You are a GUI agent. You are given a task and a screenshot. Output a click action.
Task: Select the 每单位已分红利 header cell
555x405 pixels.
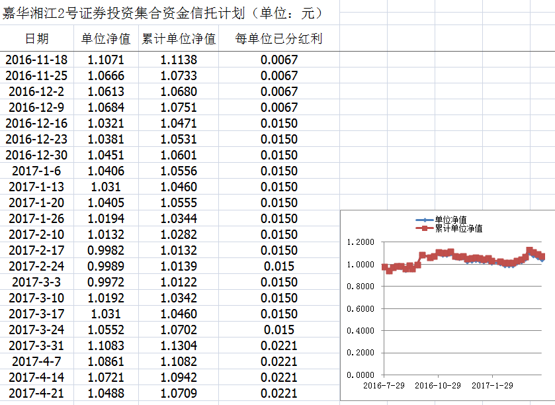coord(278,38)
